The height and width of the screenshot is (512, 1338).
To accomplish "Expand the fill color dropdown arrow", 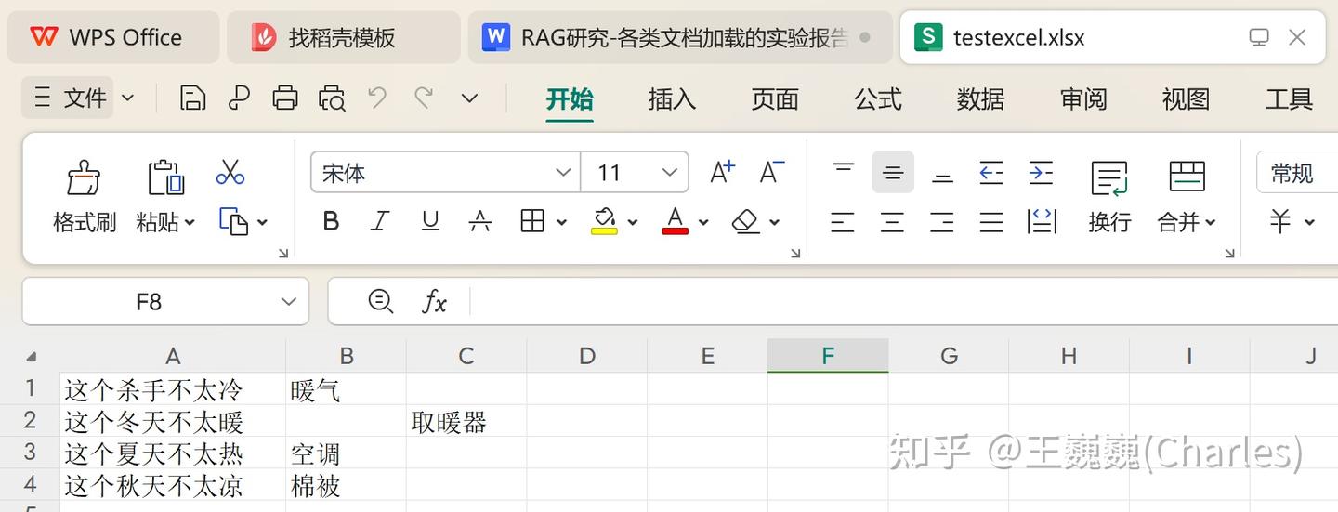I will [x=633, y=222].
